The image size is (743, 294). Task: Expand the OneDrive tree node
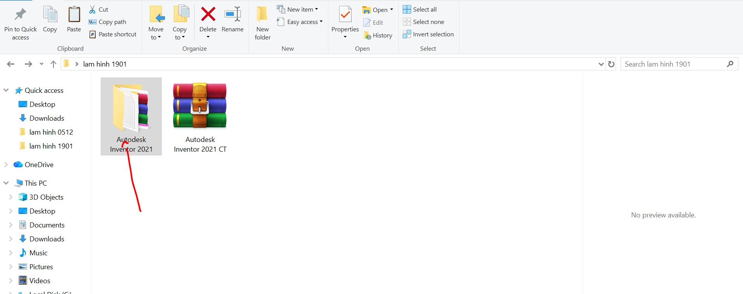[x=6, y=164]
